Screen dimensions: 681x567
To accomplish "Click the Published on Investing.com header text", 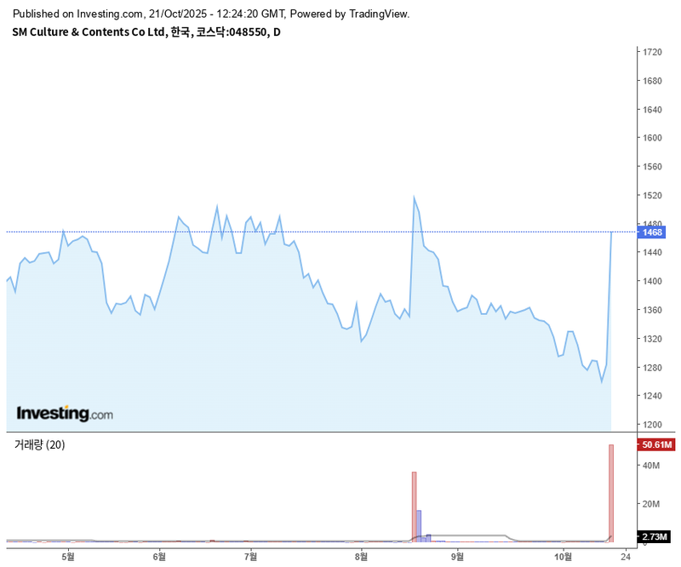I will (211, 14).
